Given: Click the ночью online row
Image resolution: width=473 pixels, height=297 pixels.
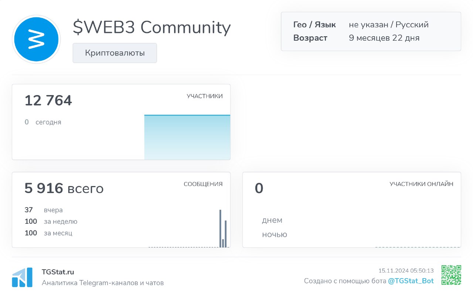Looking at the screenshot, I should [275, 234].
